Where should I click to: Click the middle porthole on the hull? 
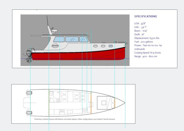(103, 46)
